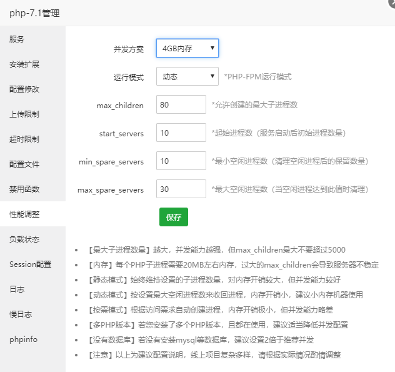Image resolution: width=395 pixels, height=372 pixels.
Task: Click the 【最大子进程数量】 note line
Action: (216, 249)
